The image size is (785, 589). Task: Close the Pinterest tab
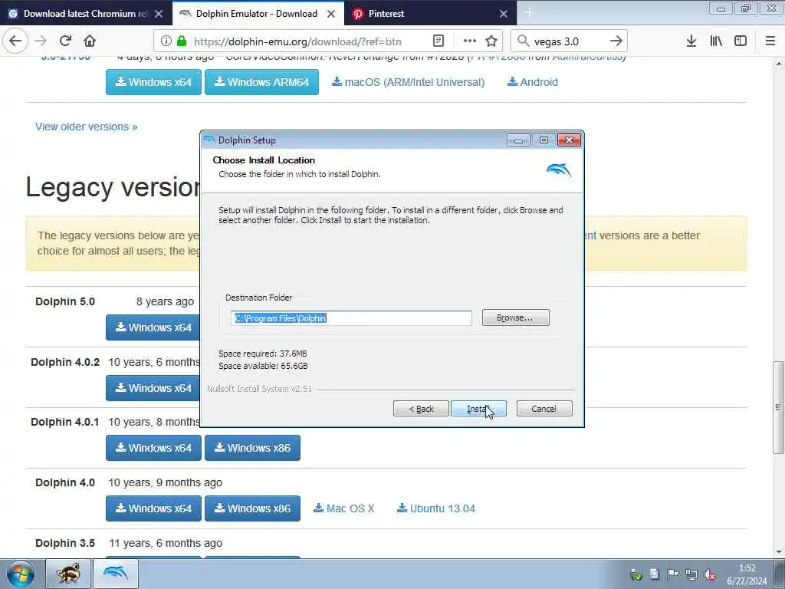[504, 14]
